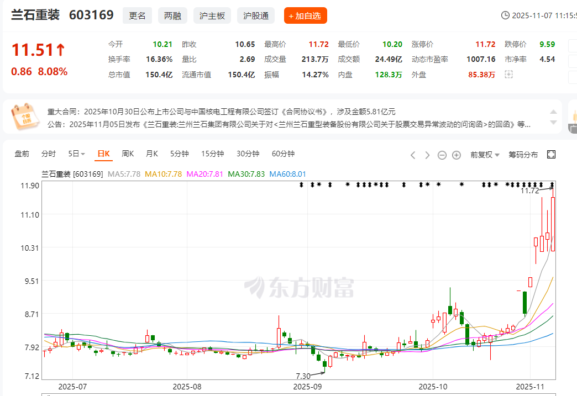577x396 pixels.
Task: Open the 公告 announcement about 兰石重装
Action: coord(289,124)
